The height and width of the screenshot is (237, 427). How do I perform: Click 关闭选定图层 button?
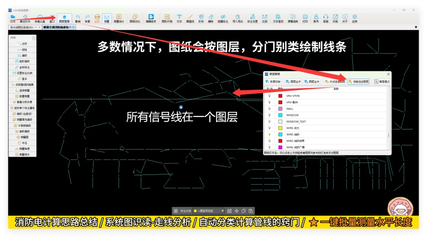click(335, 82)
